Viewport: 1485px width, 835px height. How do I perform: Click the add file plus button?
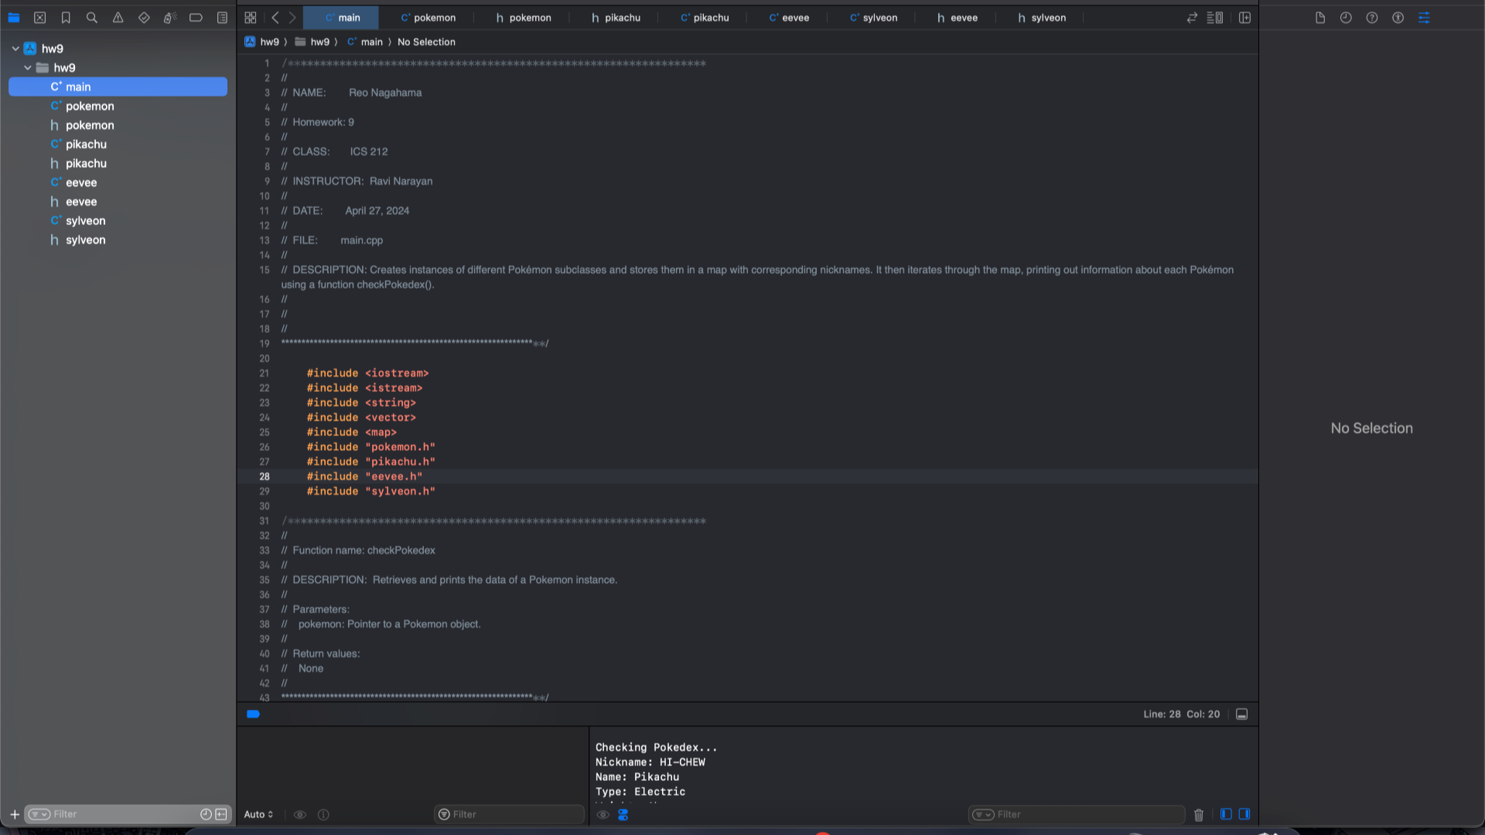pyautogui.click(x=14, y=814)
